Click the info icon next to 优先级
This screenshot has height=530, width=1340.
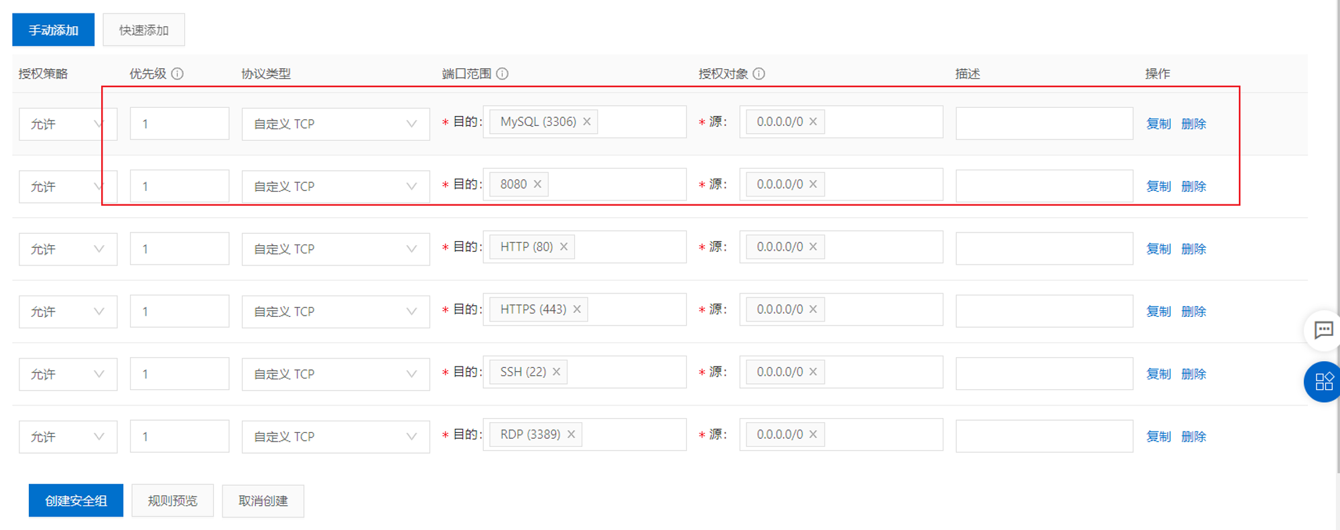178,74
